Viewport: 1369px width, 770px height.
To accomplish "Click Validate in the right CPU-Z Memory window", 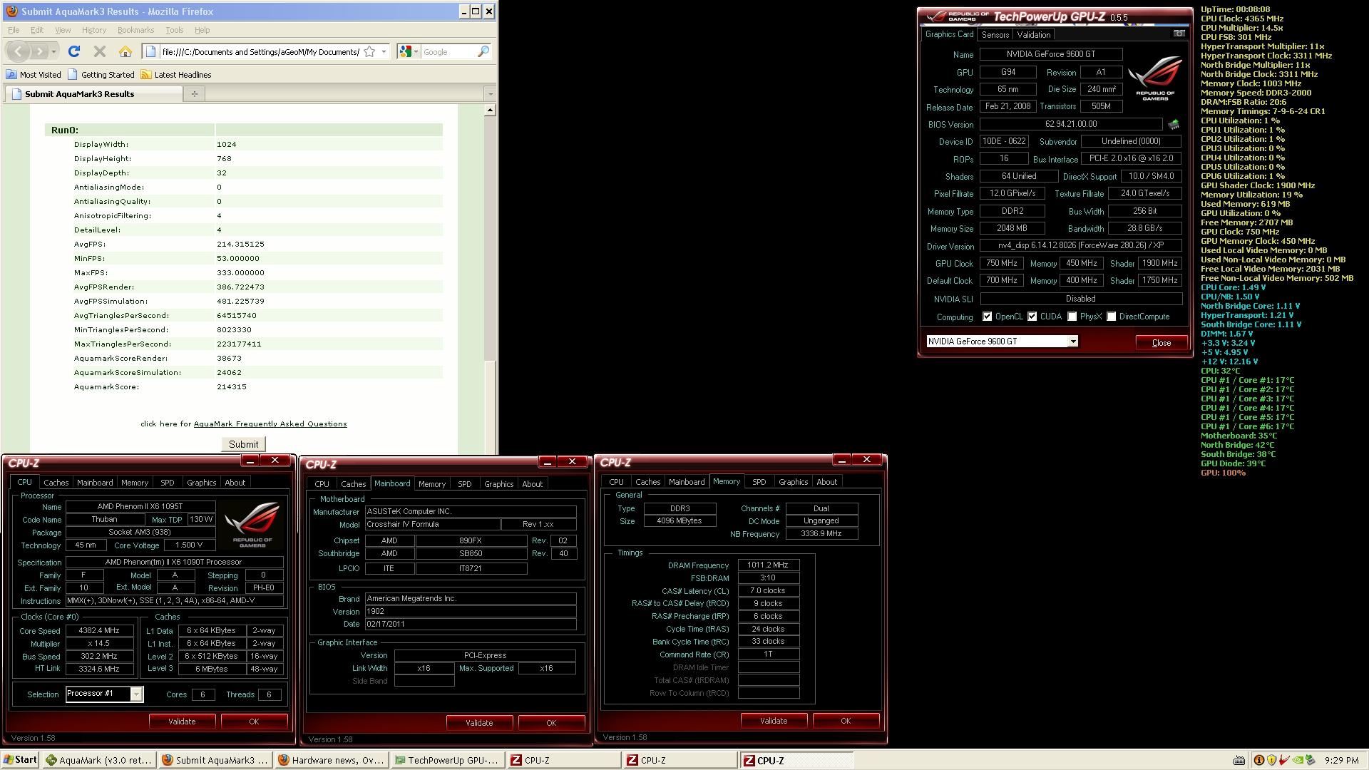I will tap(774, 721).
